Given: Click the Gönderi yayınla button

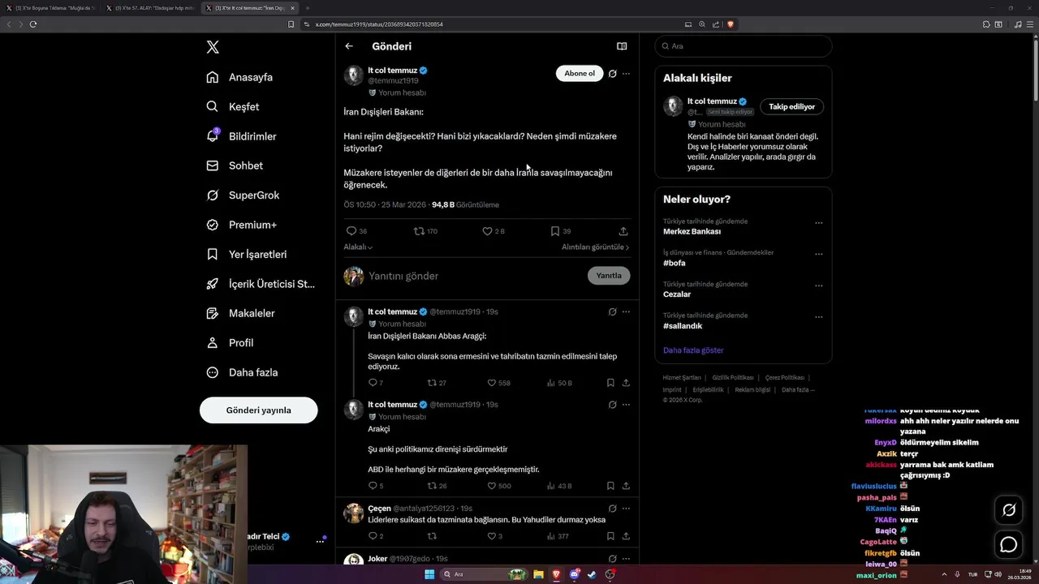Looking at the screenshot, I should (x=258, y=410).
